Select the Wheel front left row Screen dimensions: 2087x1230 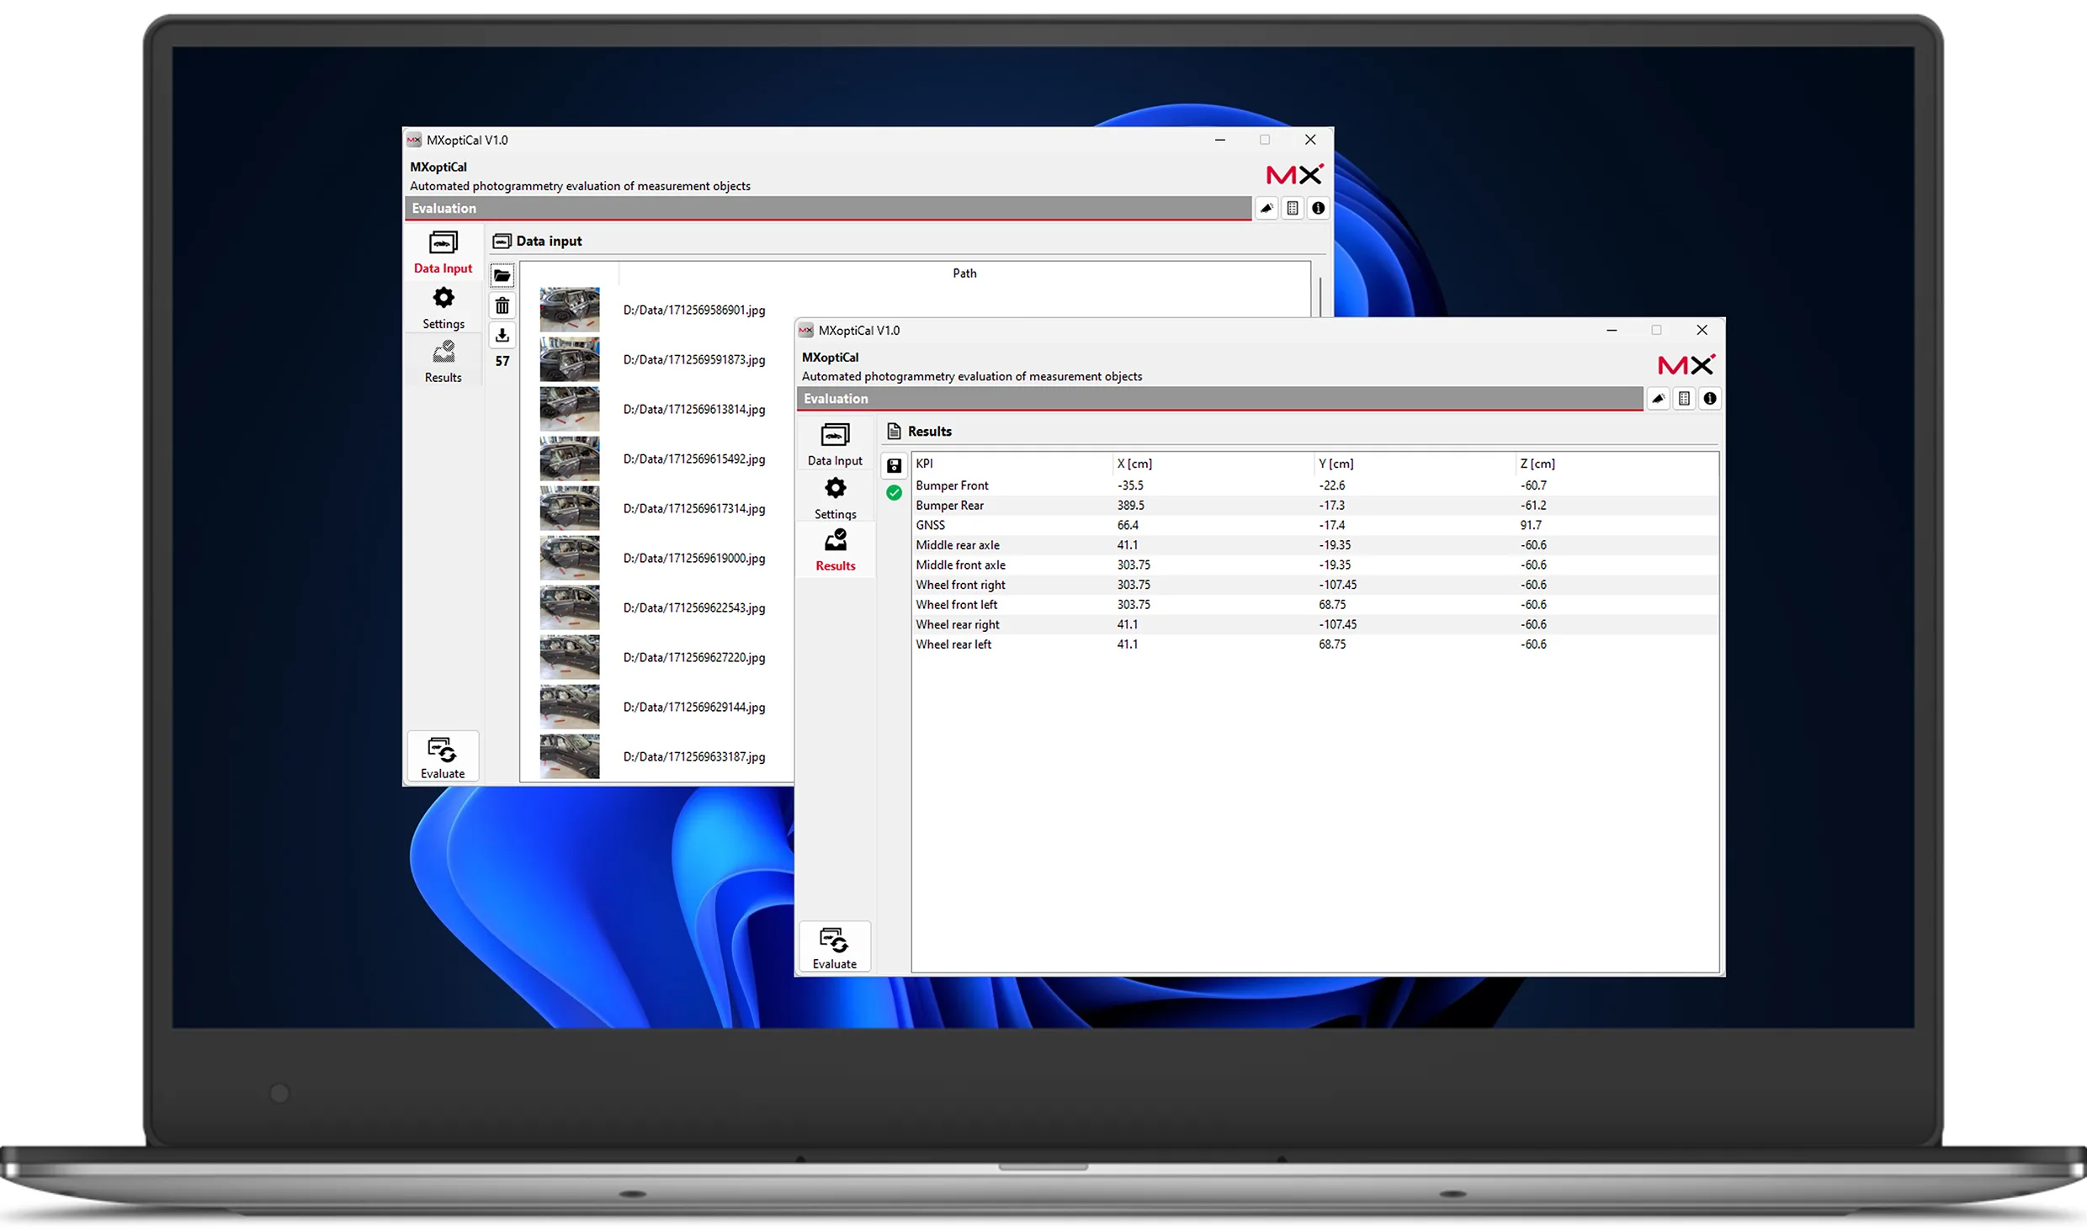coord(1314,604)
